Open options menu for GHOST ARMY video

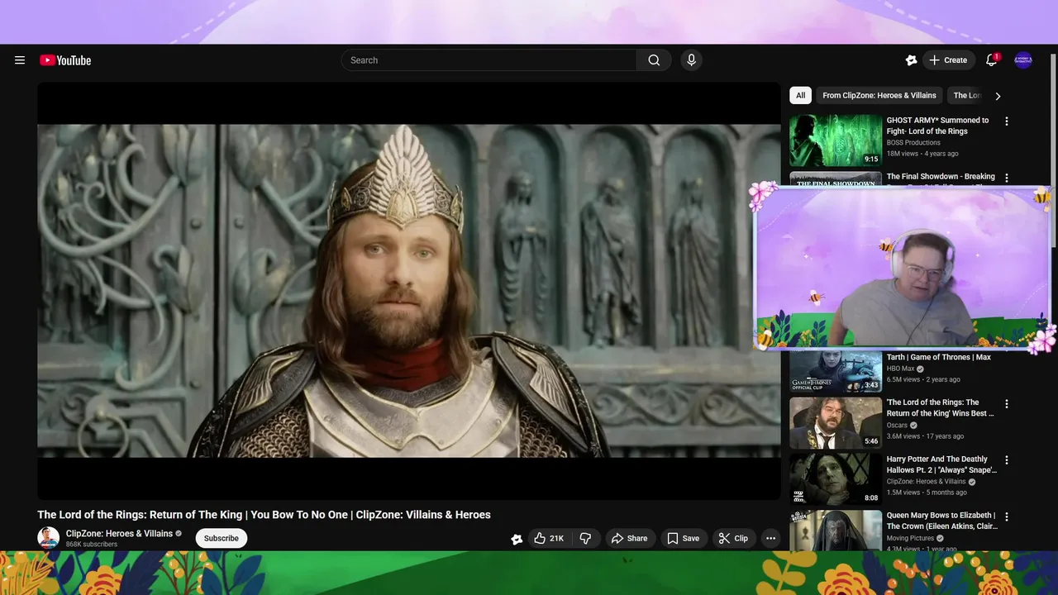tap(1007, 121)
